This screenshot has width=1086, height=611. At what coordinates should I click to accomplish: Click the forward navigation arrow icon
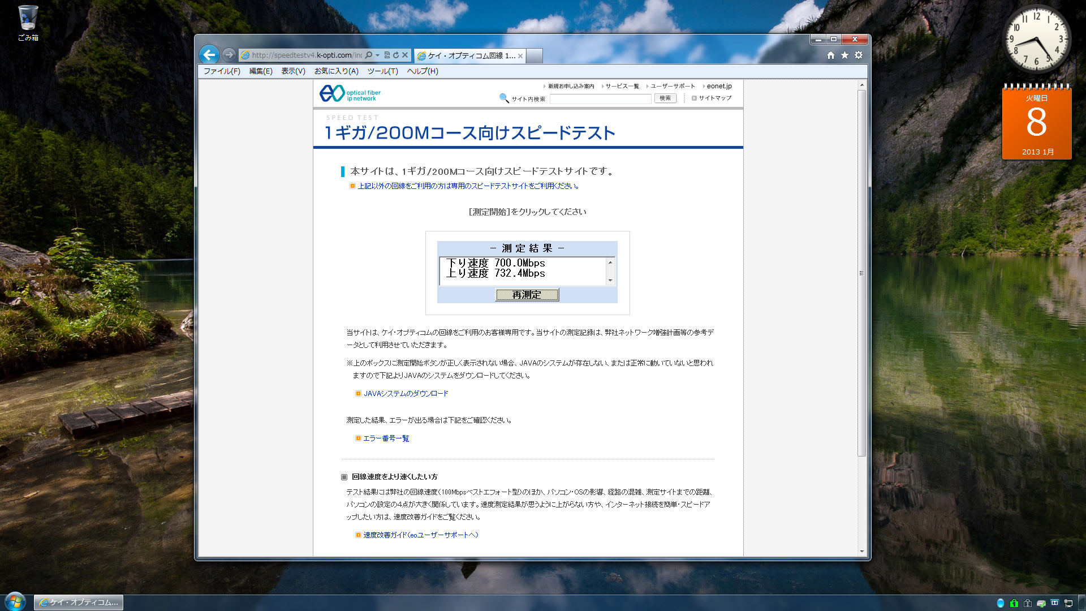[x=229, y=54]
